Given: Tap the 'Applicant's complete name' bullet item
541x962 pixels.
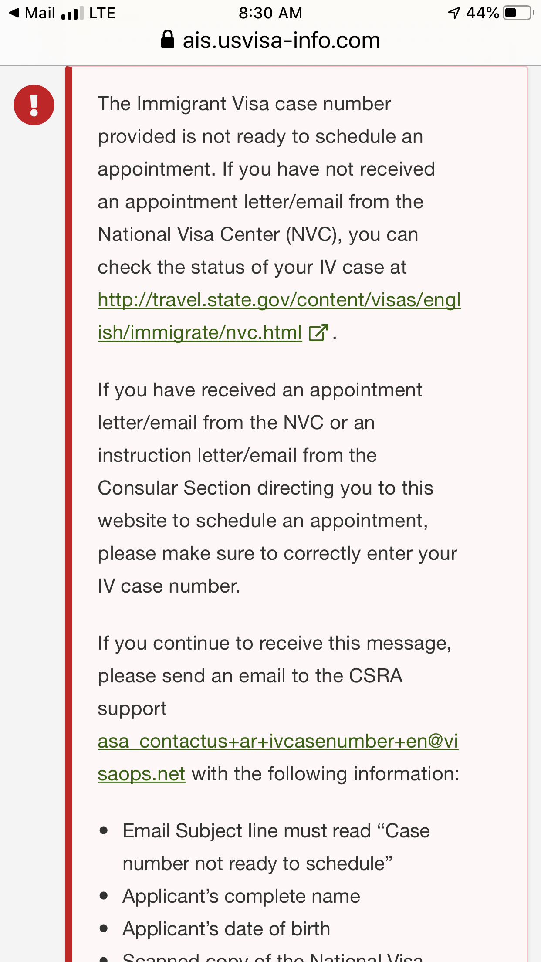Looking at the screenshot, I should click(241, 896).
